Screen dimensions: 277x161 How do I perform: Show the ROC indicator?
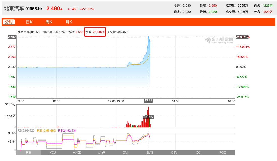point(223,152)
